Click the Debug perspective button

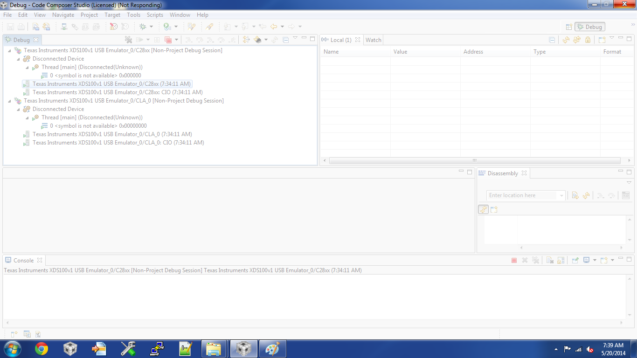pos(590,27)
